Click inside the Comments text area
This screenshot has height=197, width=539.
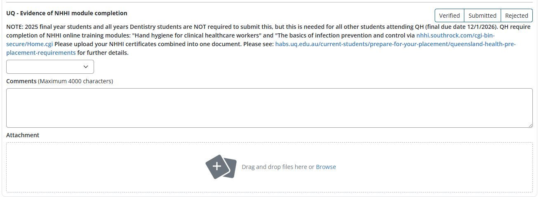[x=269, y=108]
